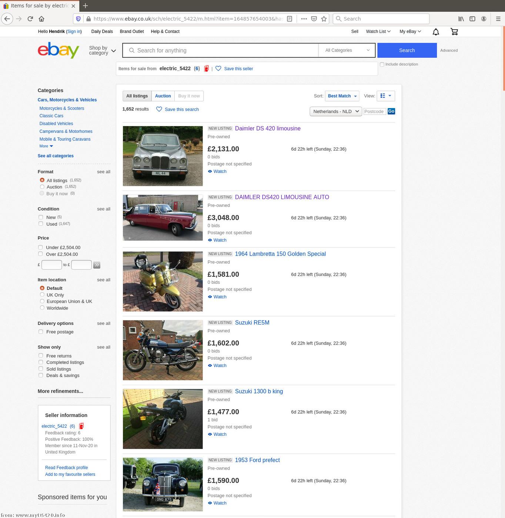The image size is (505, 518).
Task: Tick Over £2,504.00 price checkbox
Action: [x=40, y=254]
